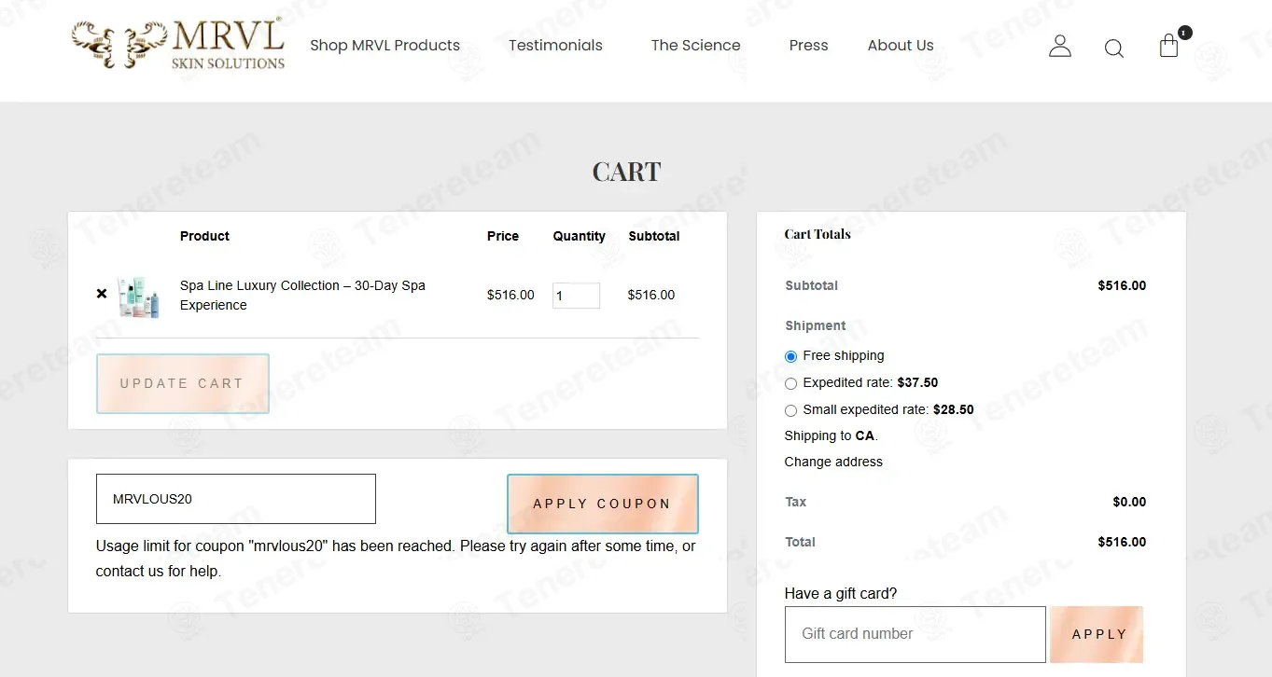Click the 'Shipping to CA.' text
Image resolution: width=1272 pixels, height=677 pixels.
pos(832,435)
